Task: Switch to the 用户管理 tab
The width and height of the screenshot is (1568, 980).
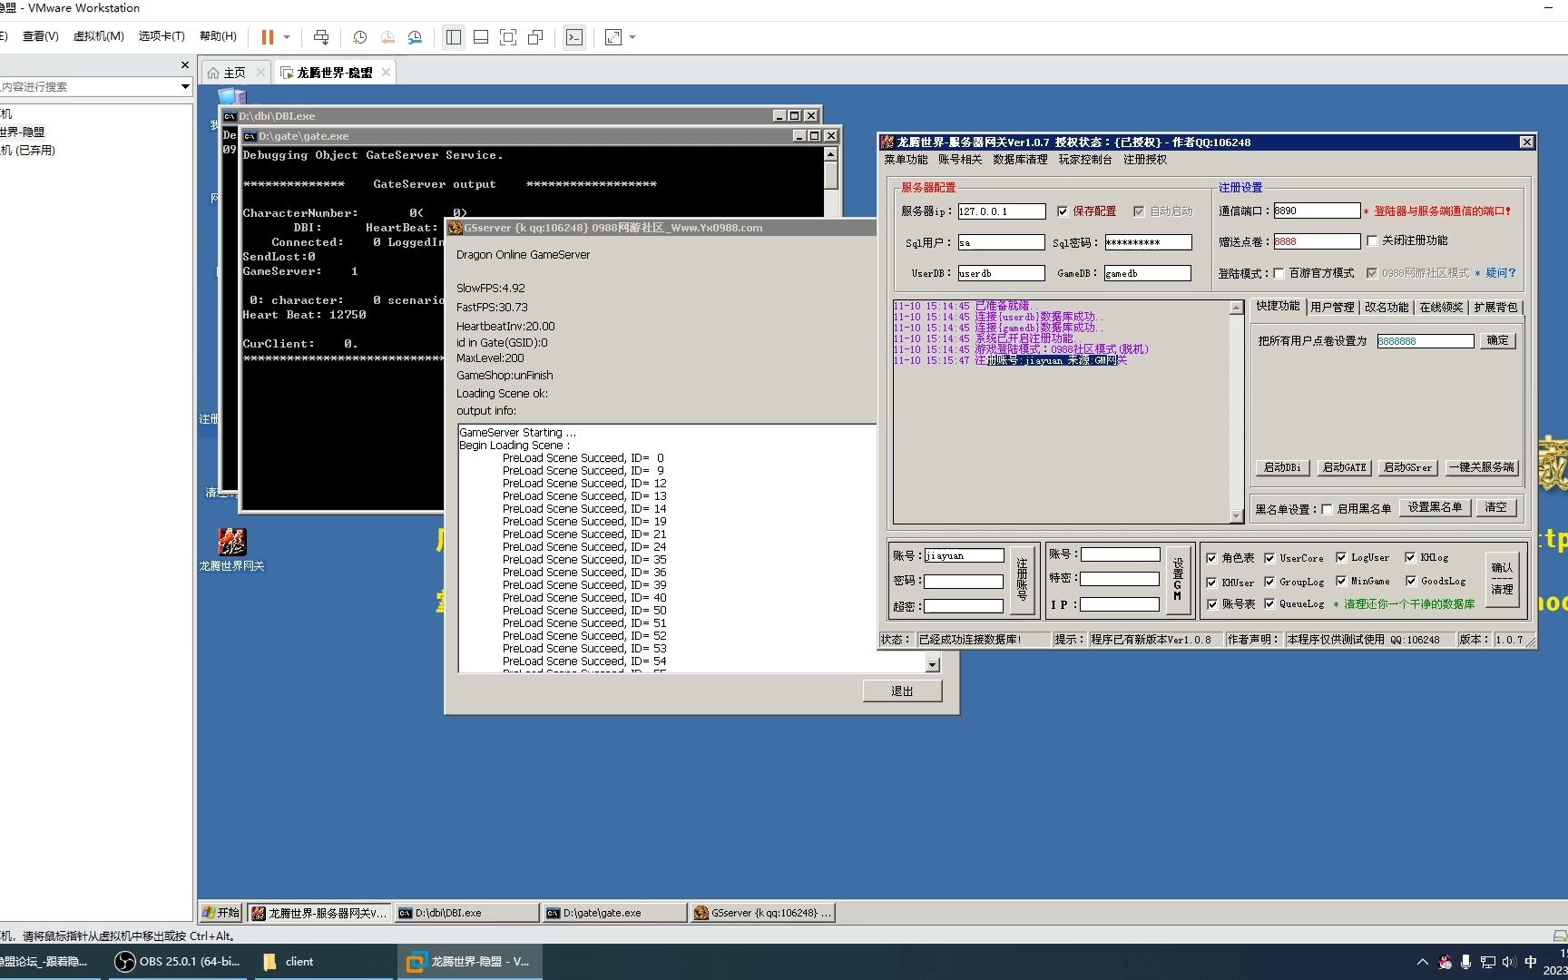Action: [1332, 308]
